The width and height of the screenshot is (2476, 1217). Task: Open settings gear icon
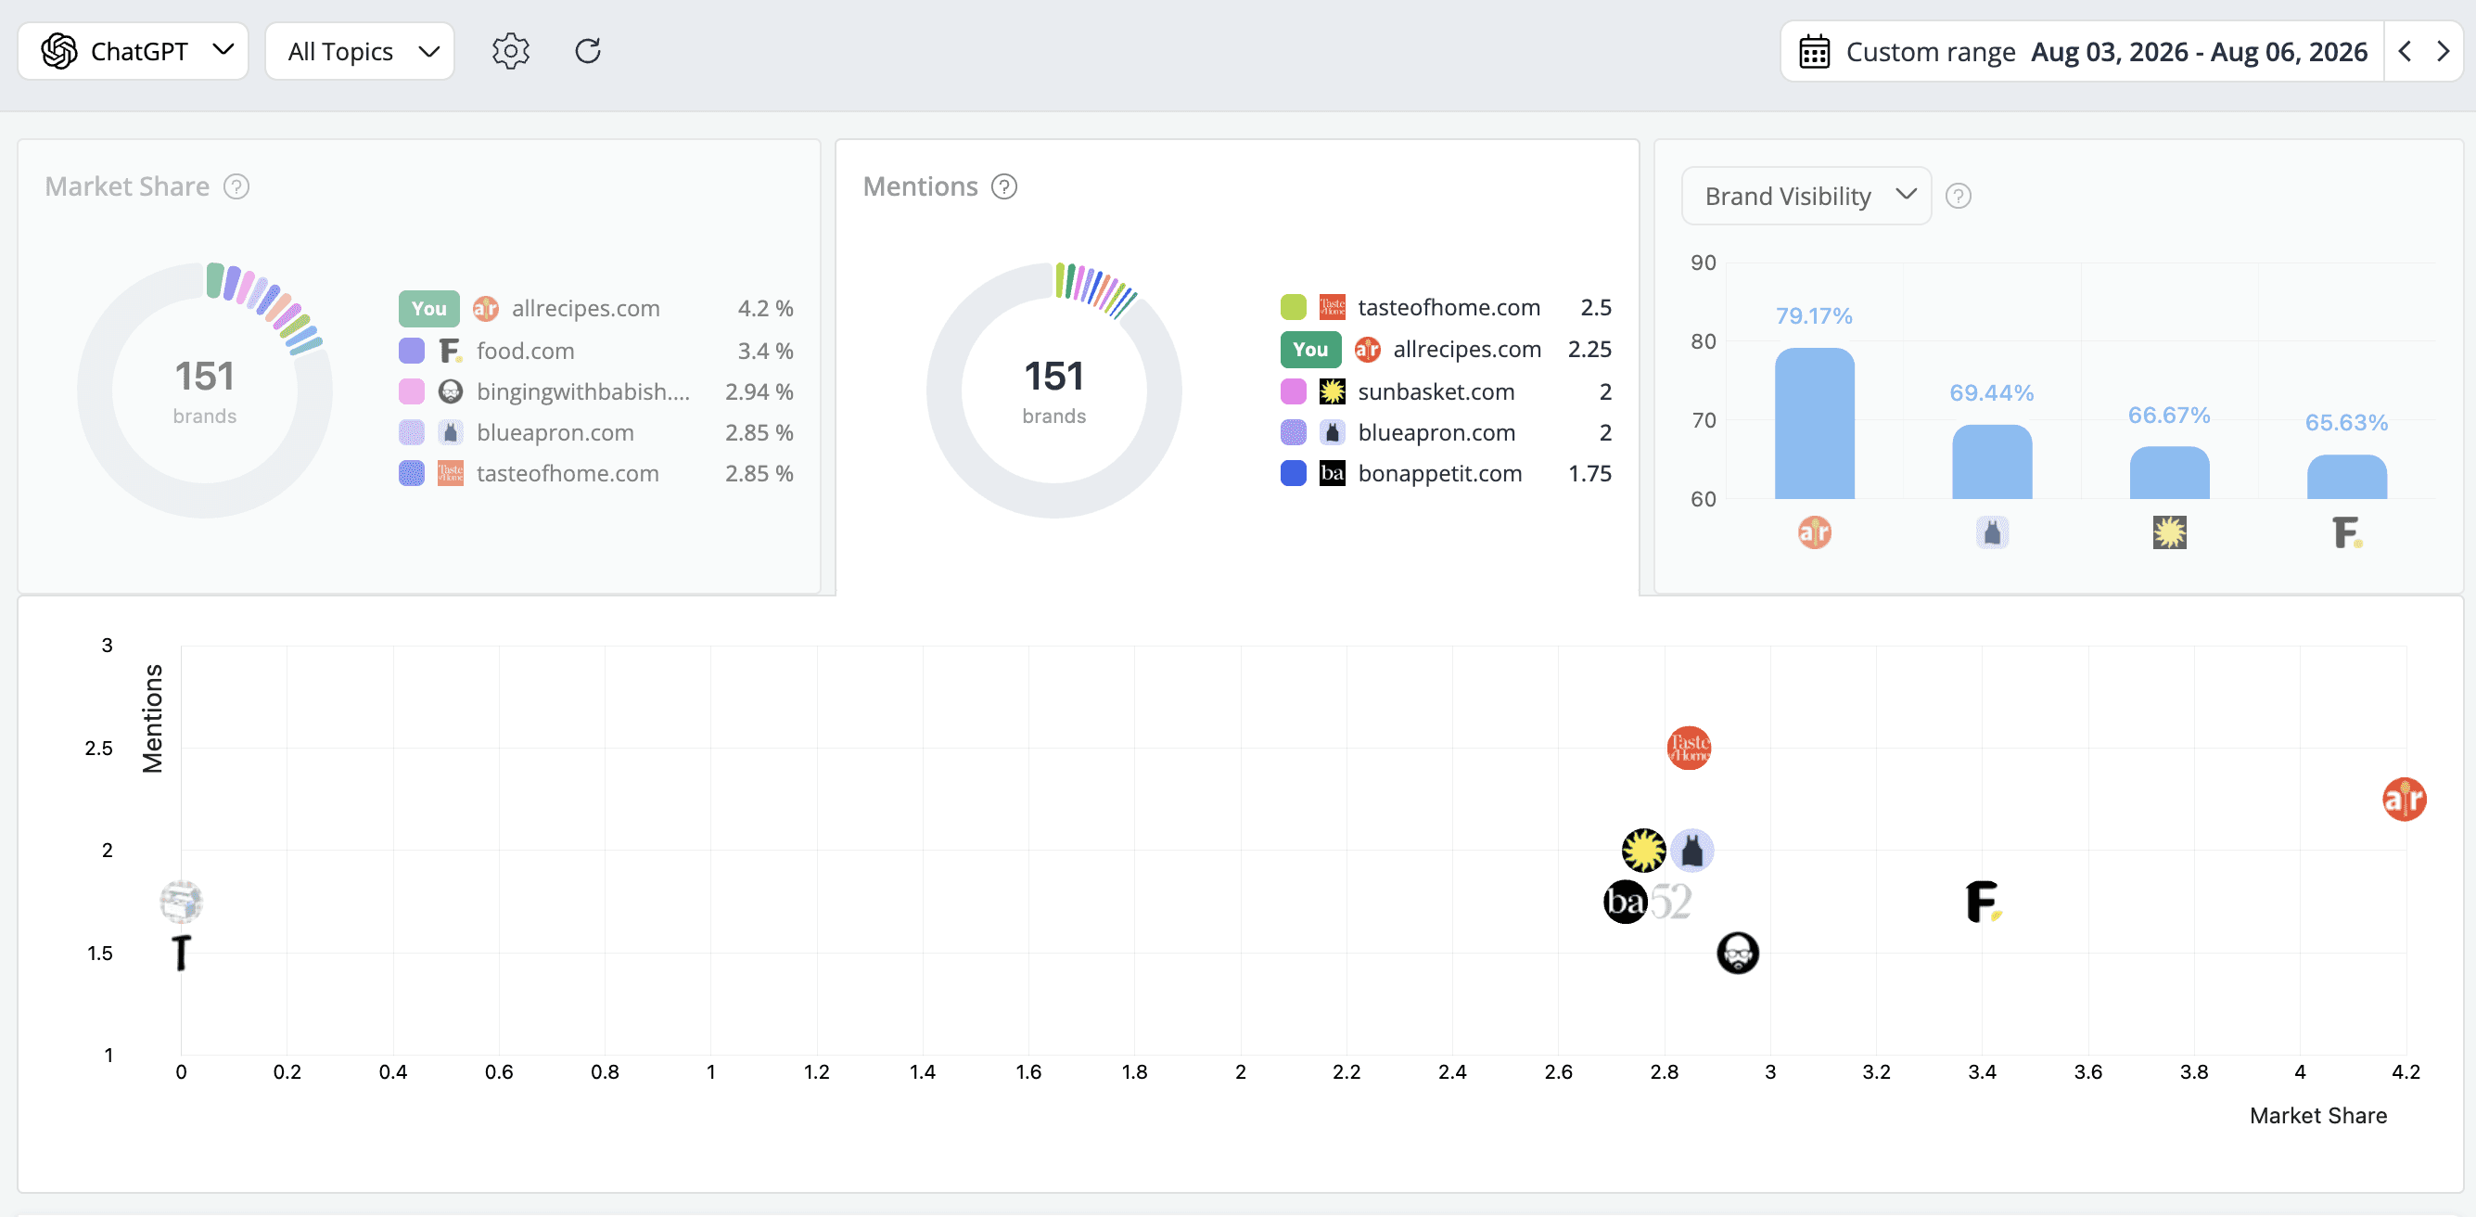510,51
